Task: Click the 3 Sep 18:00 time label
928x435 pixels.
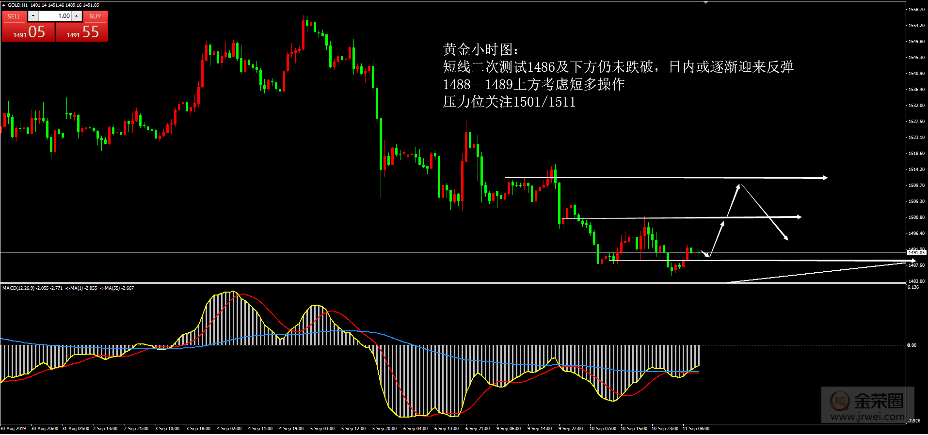Action: (198, 429)
